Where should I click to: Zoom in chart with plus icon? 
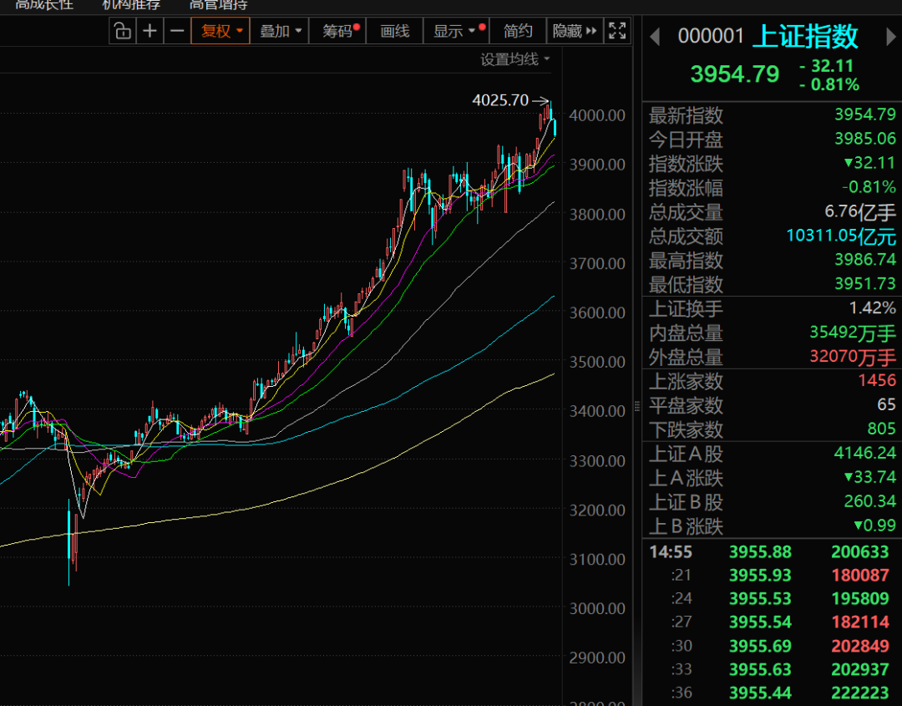(149, 32)
